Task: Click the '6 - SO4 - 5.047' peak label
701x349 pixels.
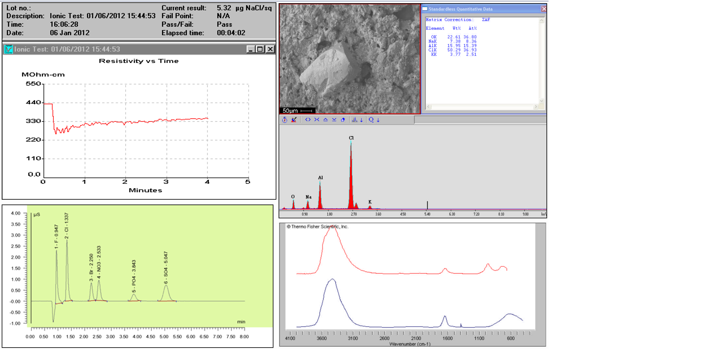Action: click(x=166, y=267)
